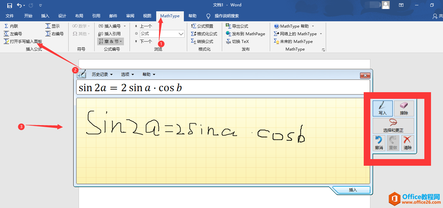Viewport: 443px width, 208px height.
Task: Open the 历史记录 dropdown menu
Action: 102,75
